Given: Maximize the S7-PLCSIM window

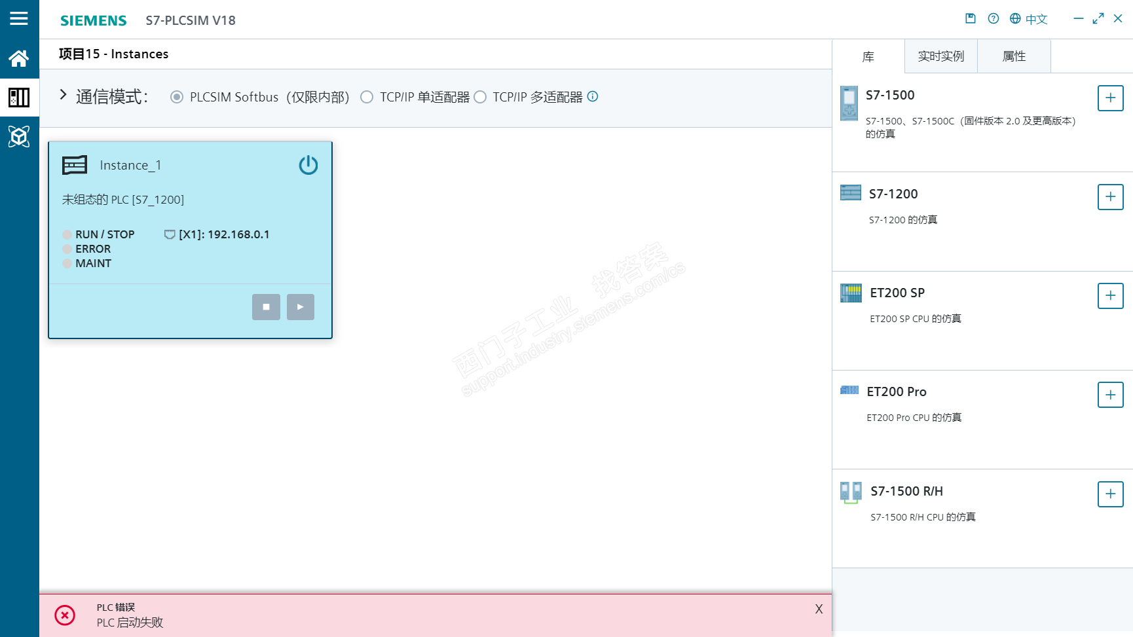Looking at the screenshot, I should (x=1098, y=18).
